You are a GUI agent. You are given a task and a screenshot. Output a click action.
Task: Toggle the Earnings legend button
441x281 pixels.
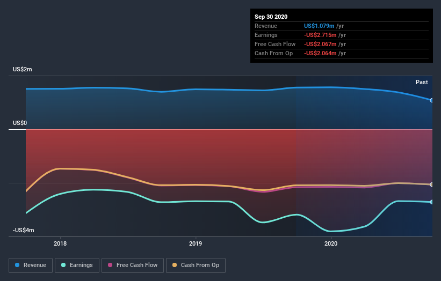(x=77, y=265)
